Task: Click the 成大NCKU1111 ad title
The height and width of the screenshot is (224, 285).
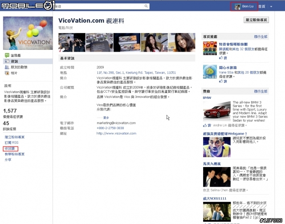Action: click(x=215, y=198)
